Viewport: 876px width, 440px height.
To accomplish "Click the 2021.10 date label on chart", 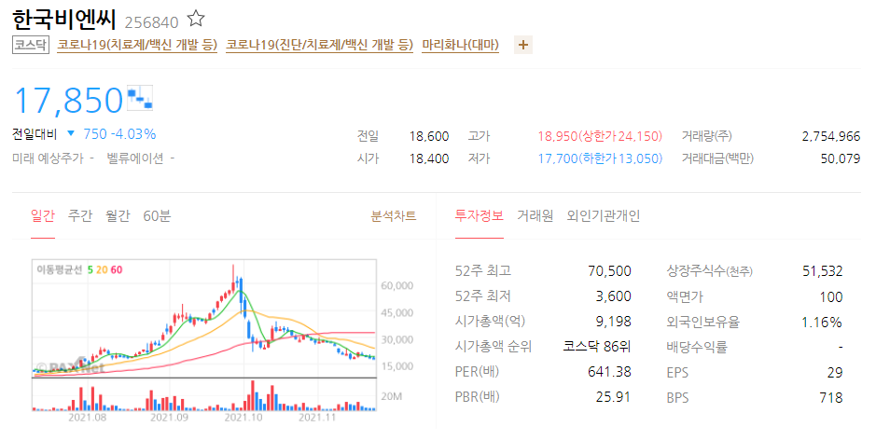I will point(243,418).
